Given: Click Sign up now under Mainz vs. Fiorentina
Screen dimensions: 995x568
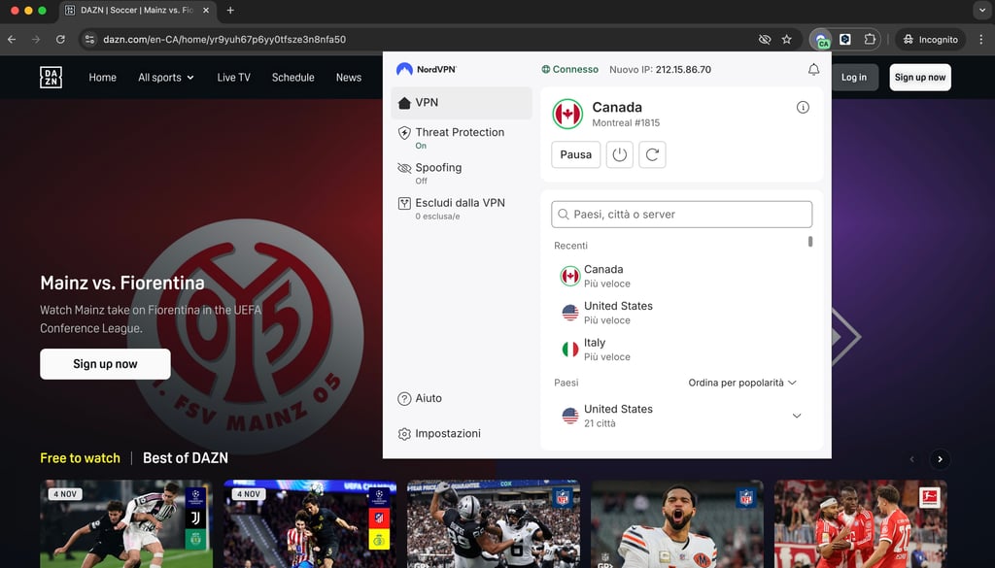Looking at the screenshot, I should click(105, 364).
